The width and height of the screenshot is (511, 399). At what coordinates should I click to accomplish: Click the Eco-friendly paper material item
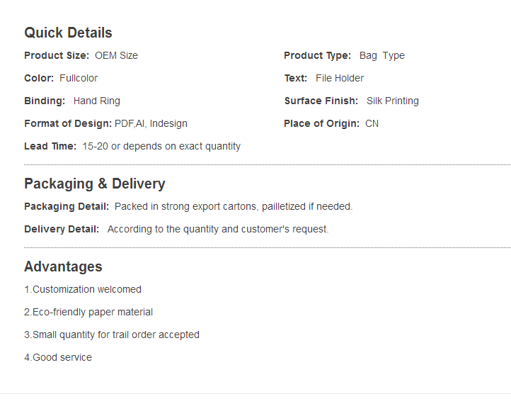[x=88, y=313]
